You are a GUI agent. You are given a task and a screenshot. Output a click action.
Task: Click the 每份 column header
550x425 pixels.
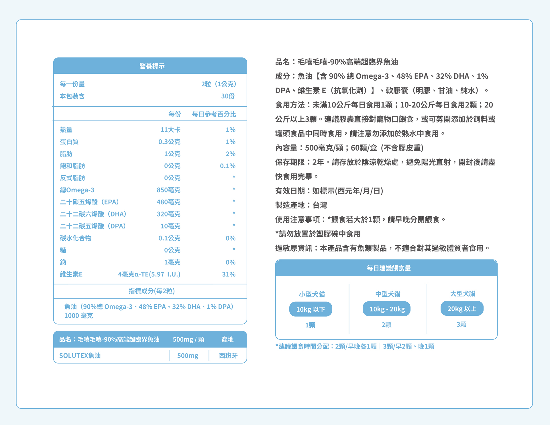tap(175, 114)
